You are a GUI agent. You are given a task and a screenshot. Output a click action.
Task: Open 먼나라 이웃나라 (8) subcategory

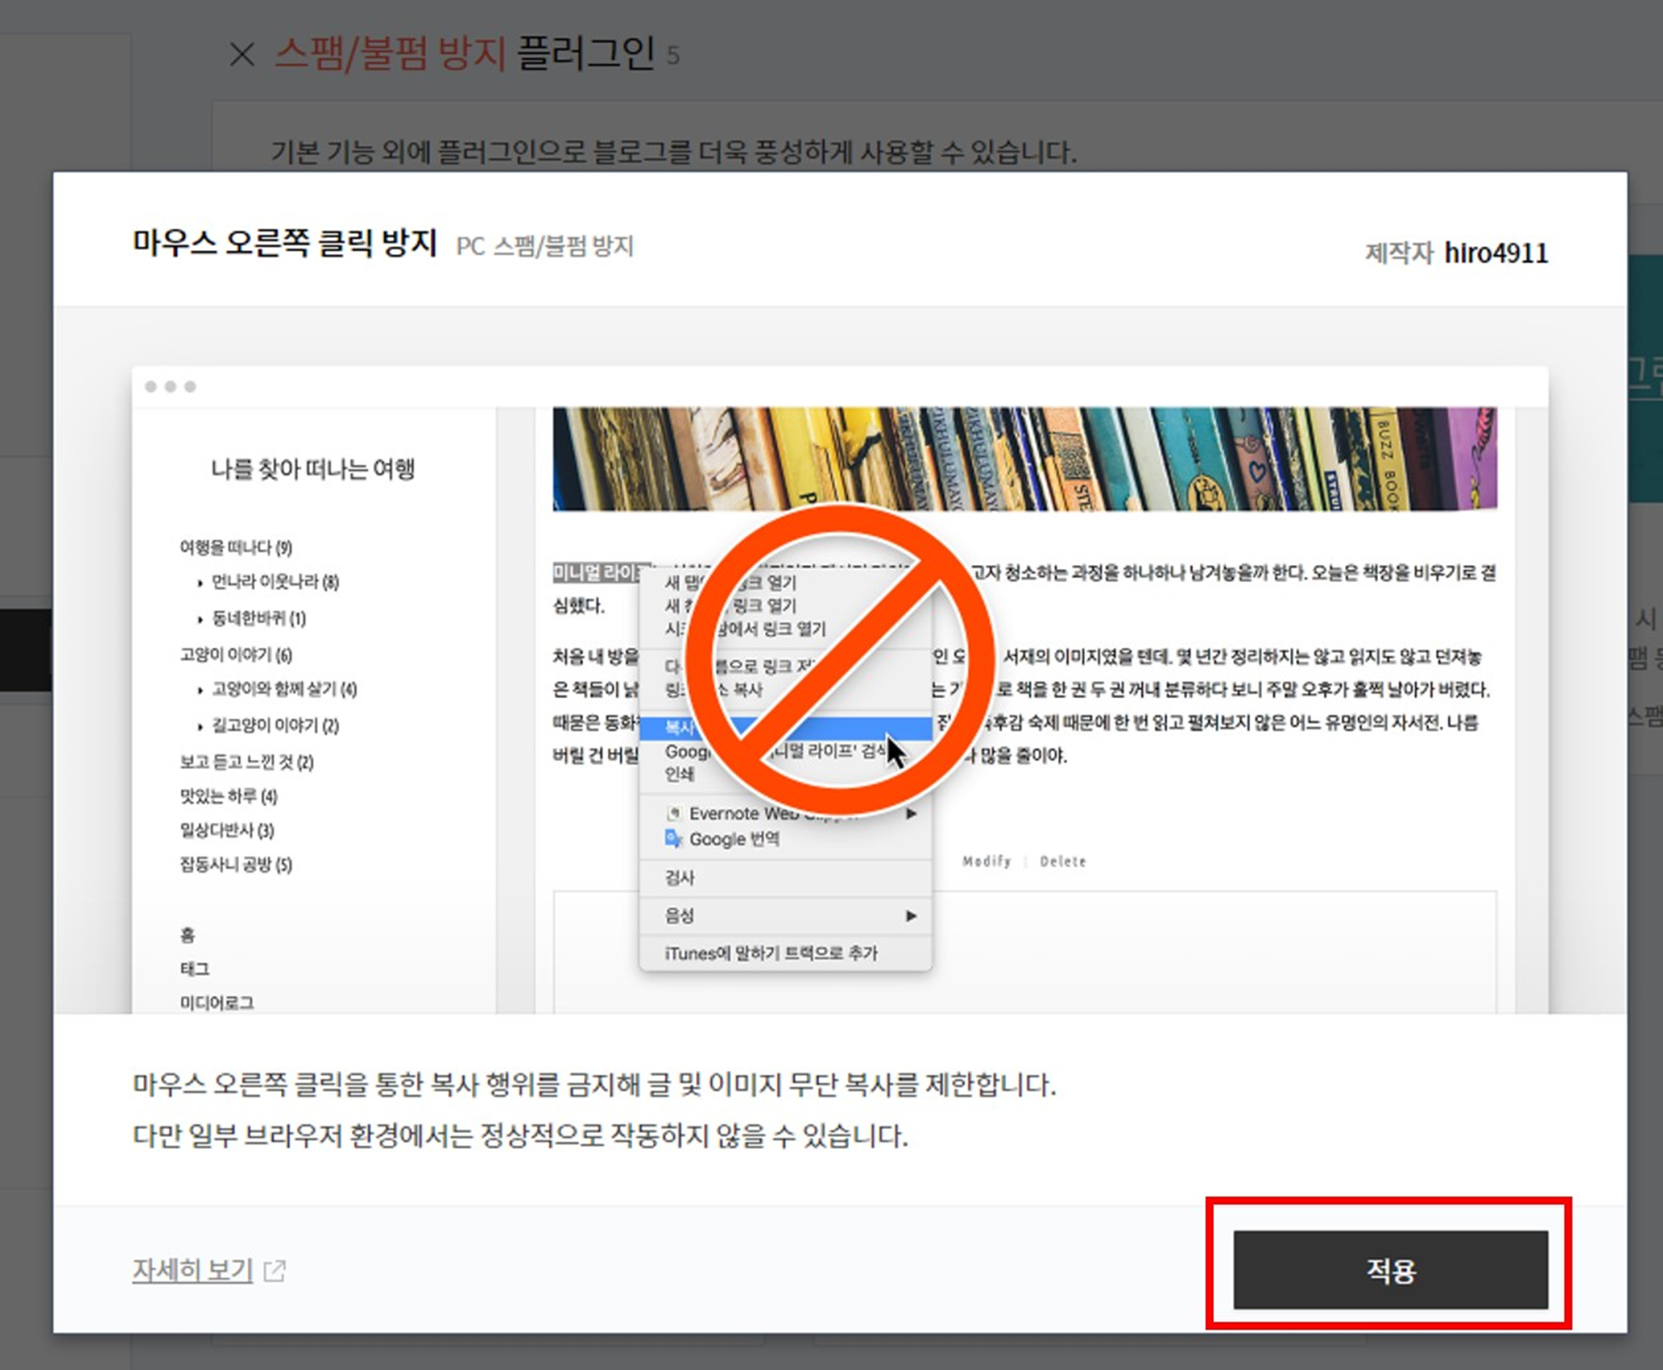(x=275, y=582)
